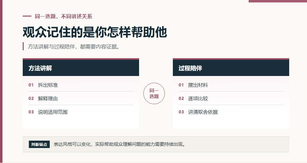307x163 pixels.
Task: Select the row 逐项比较
Action: click(231, 98)
